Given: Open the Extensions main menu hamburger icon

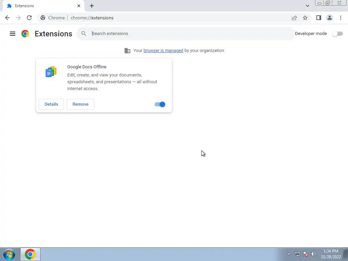Looking at the screenshot, I should point(13,34).
